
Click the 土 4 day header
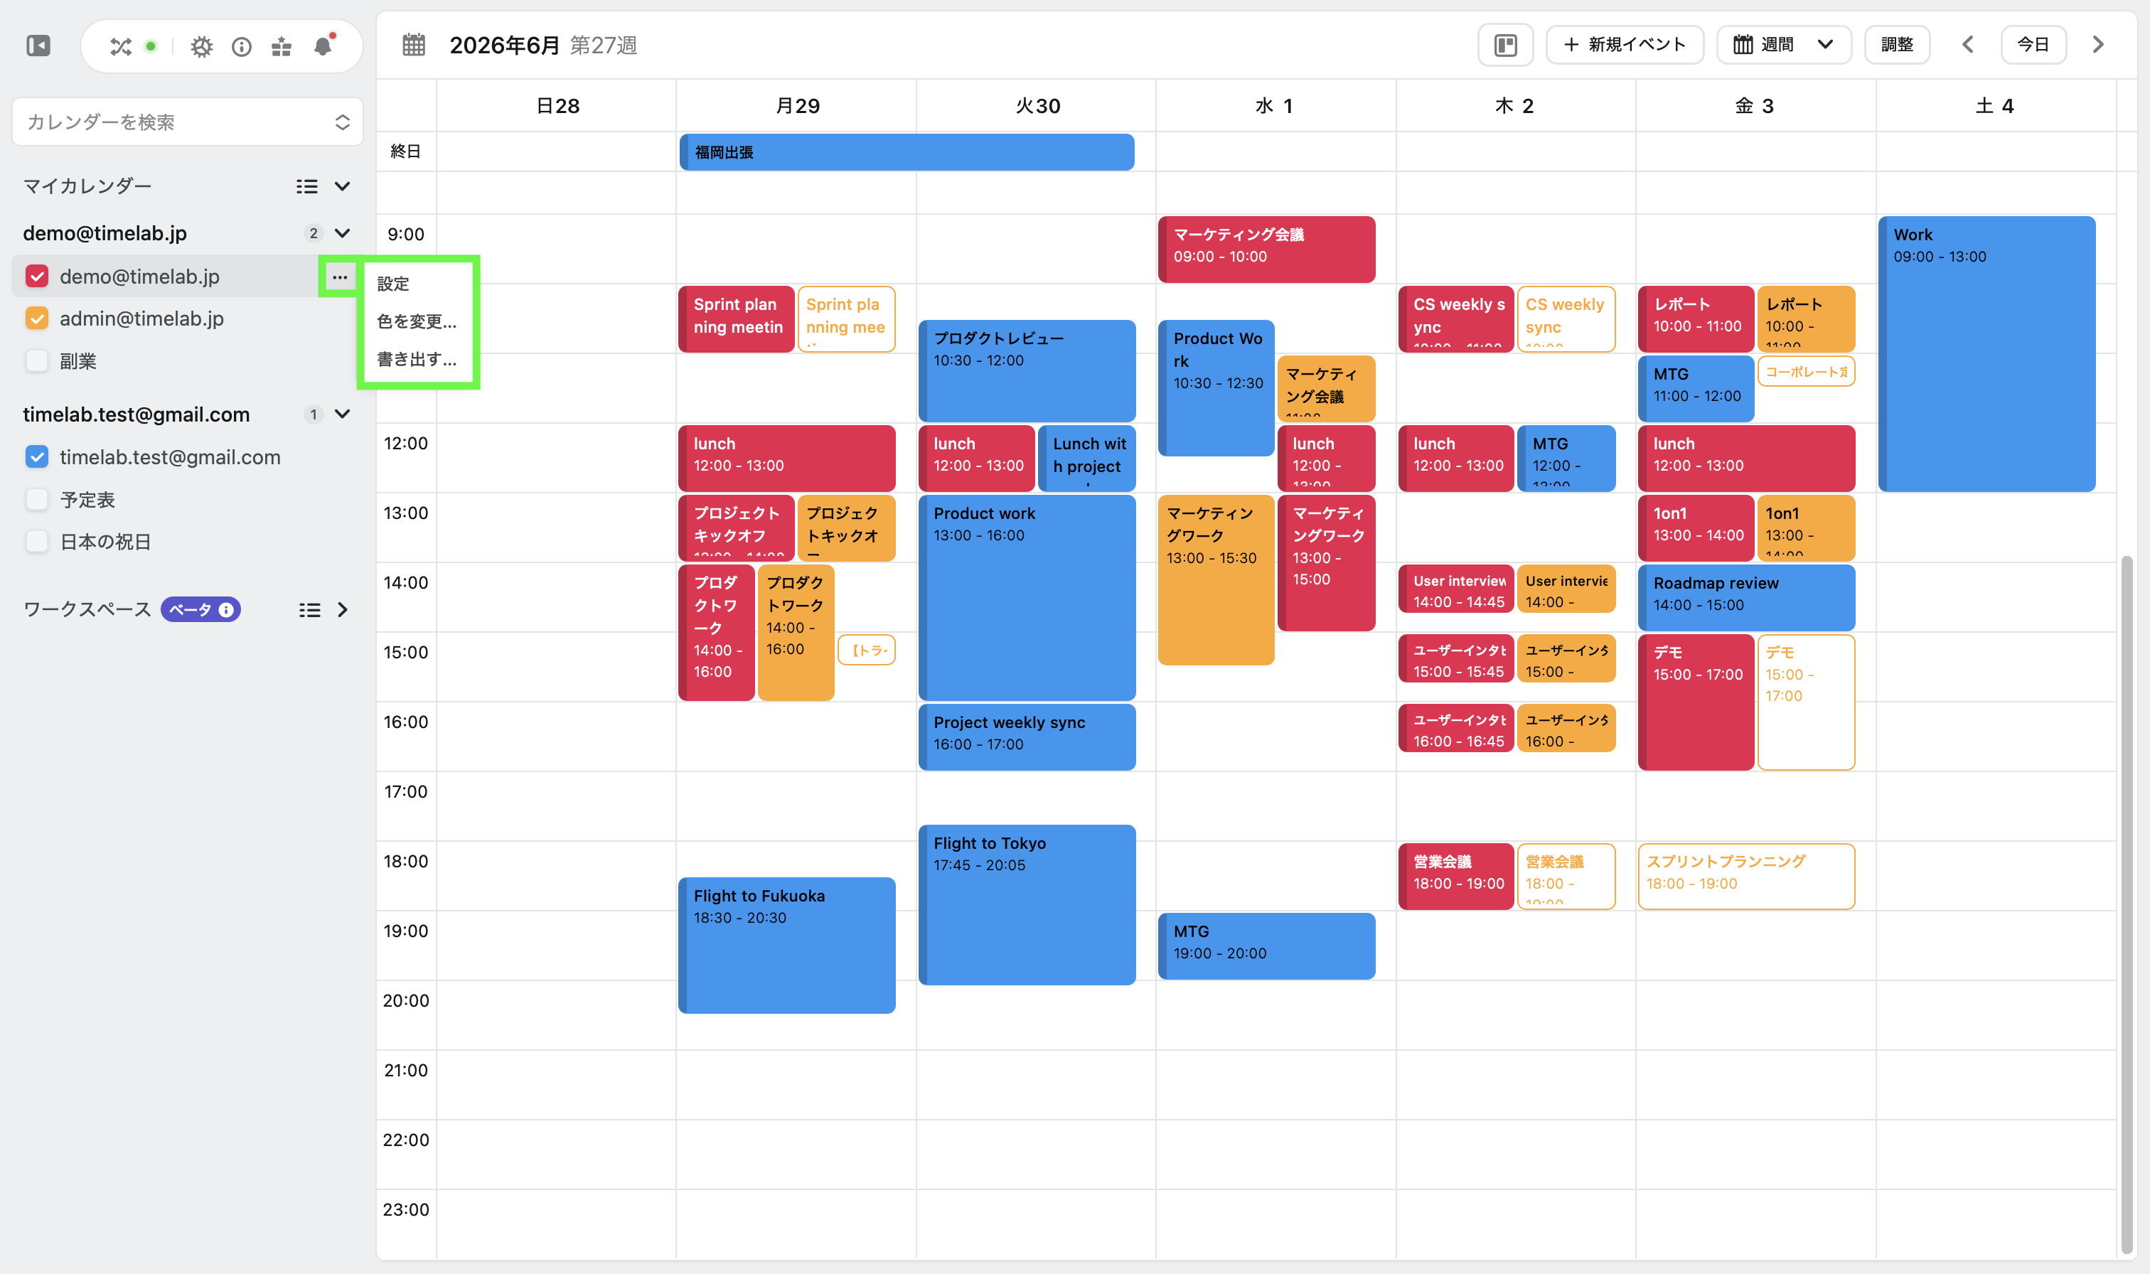(x=1994, y=106)
